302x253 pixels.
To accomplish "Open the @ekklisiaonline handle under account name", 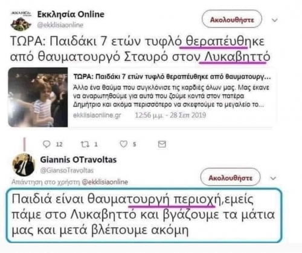I will 60,25.
